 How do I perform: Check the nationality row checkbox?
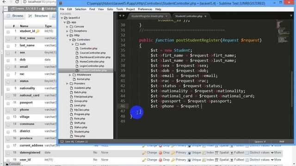point(8,89)
